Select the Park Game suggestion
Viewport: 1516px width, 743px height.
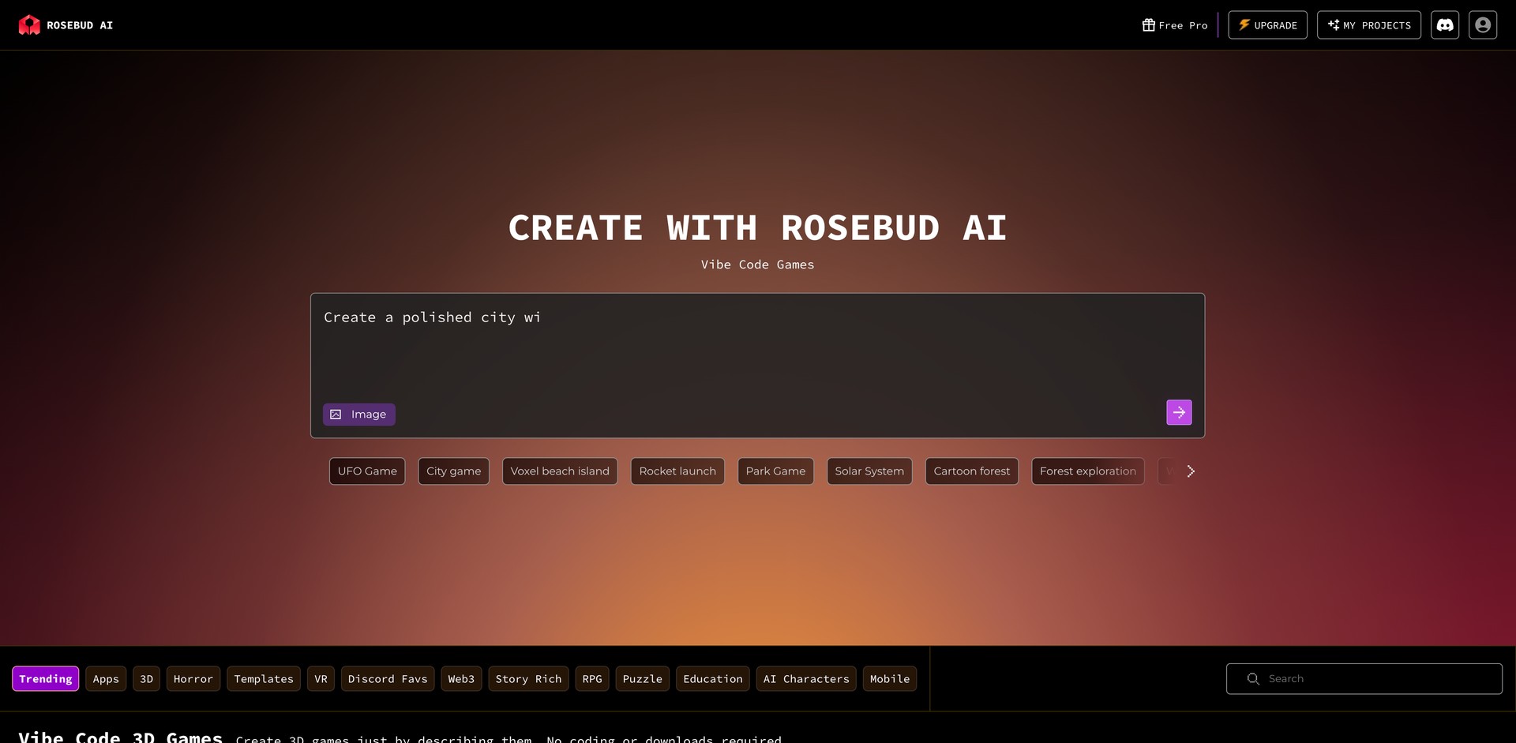coord(775,471)
